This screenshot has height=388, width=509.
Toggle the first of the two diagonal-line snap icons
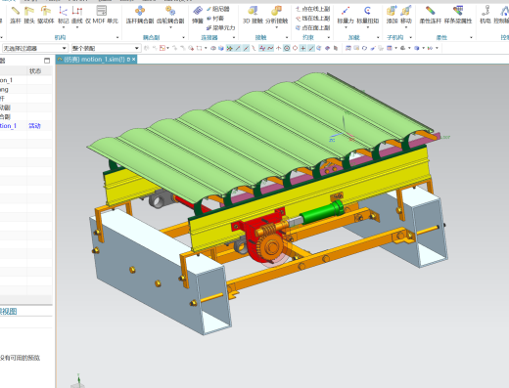pyautogui.click(x=238, y=48)
